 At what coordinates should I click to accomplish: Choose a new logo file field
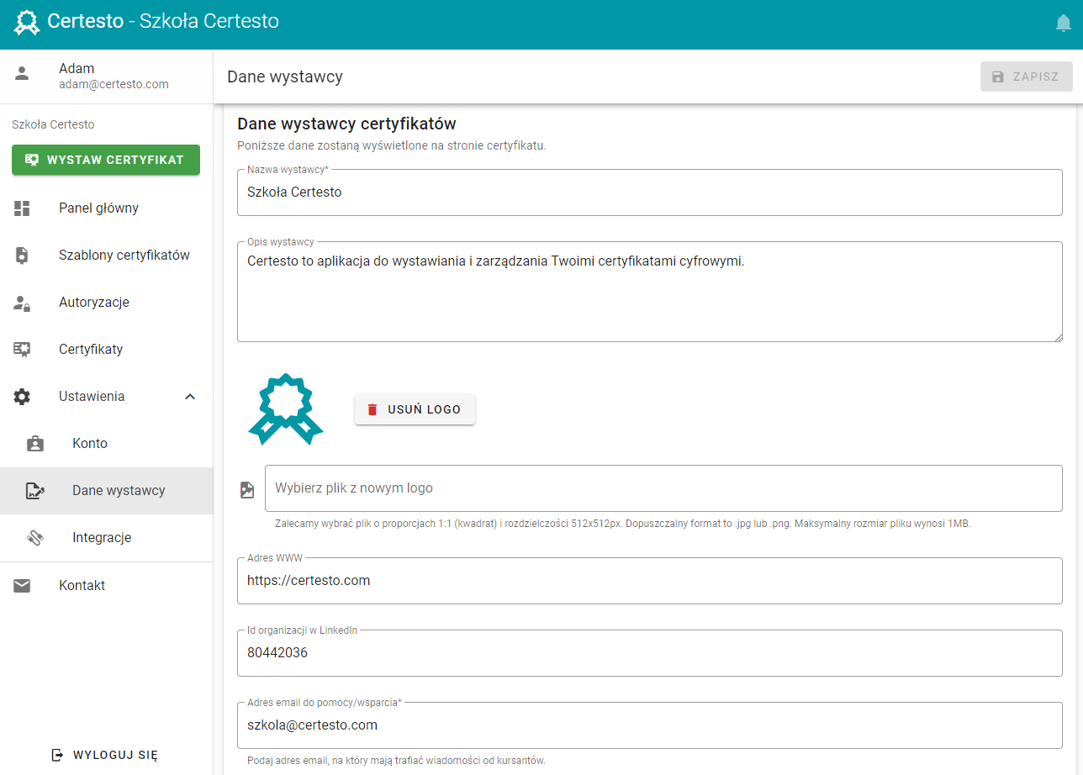(x=663, y=488)
